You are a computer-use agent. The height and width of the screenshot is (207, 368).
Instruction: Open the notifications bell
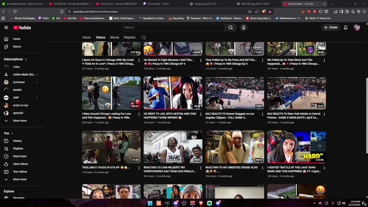(x=346, y=27)
